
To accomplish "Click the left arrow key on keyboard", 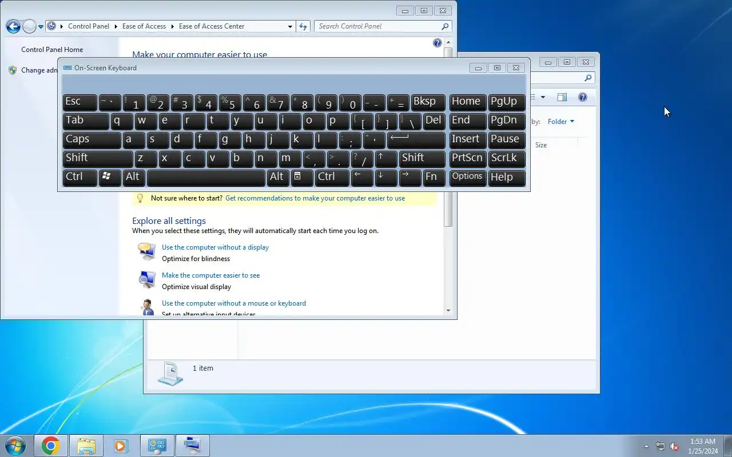I will coord(362,178).
